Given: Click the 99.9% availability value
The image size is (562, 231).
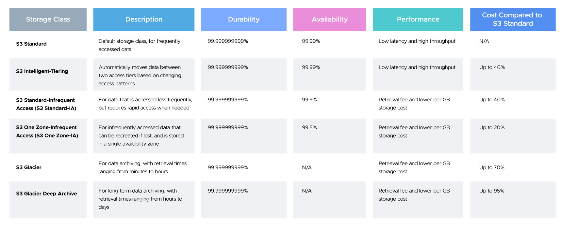Looking at the screenshot, I should click(x=309, y=100).
